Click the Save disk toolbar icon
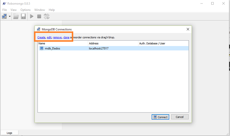230x136 pixels. [23, 16]
